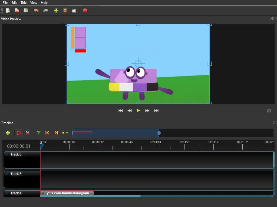Click the toolbar drag handle at far left
The width and height of the screenshot is (277, 207).
[x=2, y=11]
